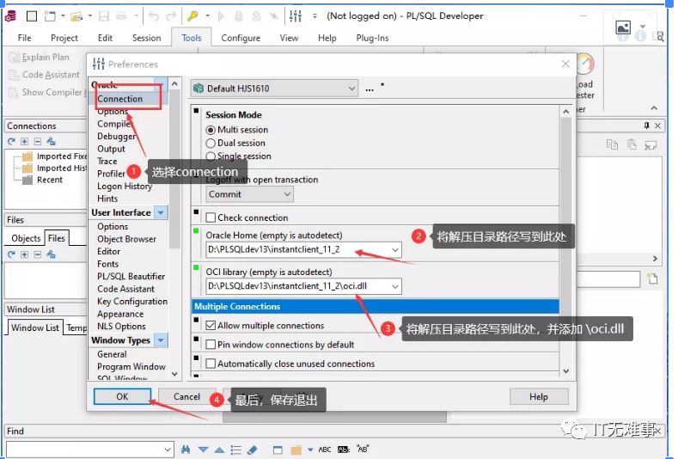Open the Session ribbon tab
This screenshot has height=459, width=678.
tap(146, 38)
